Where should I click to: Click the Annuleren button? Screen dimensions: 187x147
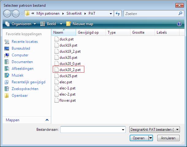click(168, 138)
